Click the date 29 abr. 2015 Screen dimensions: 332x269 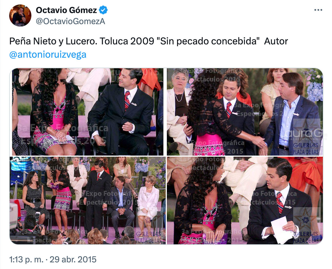click(73, 260)
